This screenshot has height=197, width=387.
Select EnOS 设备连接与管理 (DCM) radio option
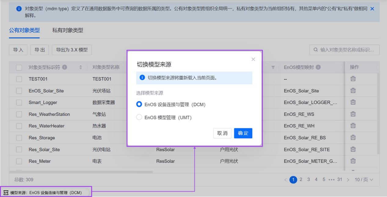point(139,104)
